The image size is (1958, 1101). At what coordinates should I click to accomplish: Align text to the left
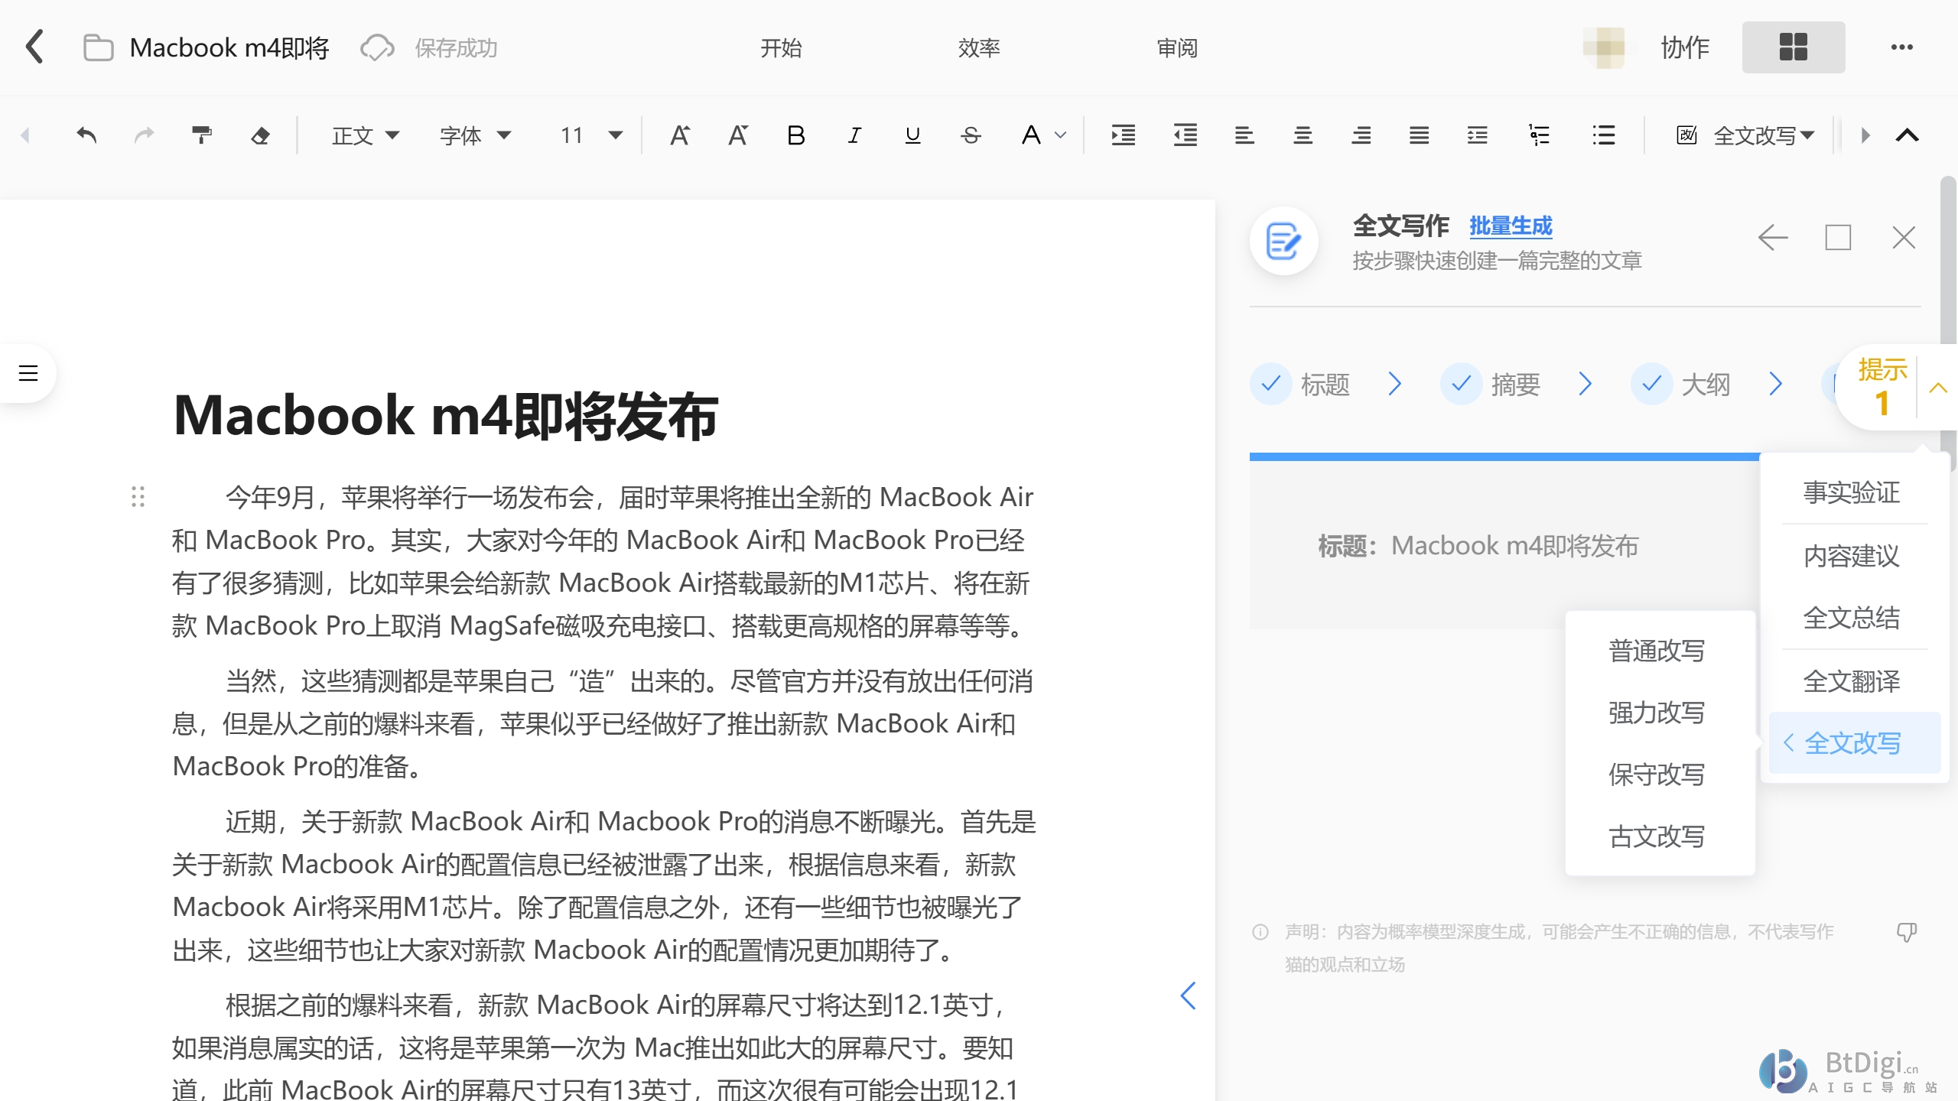1244,135
